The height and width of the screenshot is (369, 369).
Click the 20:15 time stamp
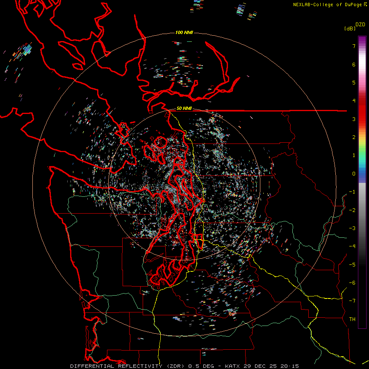tap(290, 366)
